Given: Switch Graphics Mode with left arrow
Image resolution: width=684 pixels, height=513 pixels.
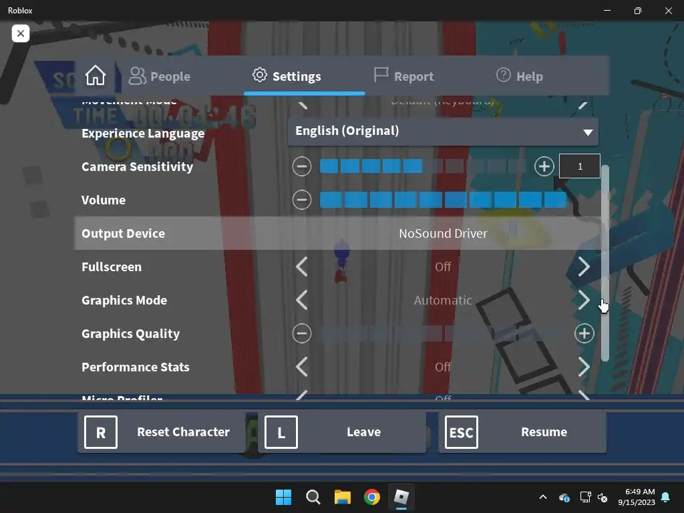Looking at the screenshot, I should tap(302, 300).
